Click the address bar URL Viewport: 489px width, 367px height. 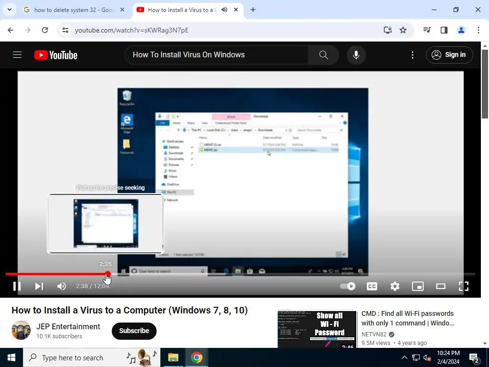point(131,30)
